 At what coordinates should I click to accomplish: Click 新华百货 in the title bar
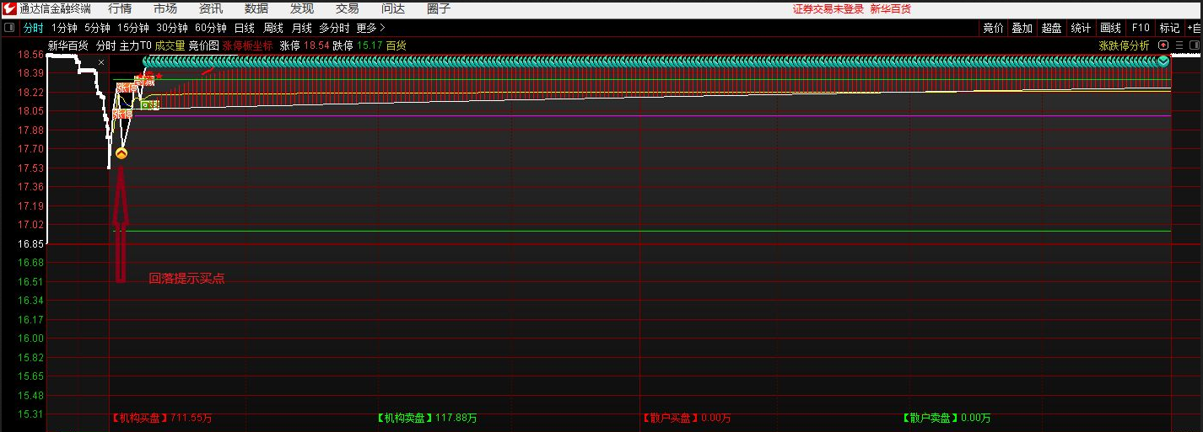(891, 8)
